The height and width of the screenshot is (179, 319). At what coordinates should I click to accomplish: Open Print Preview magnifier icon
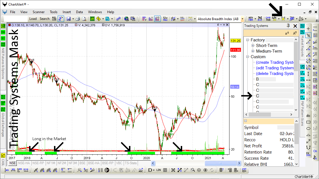pos(84,19)
